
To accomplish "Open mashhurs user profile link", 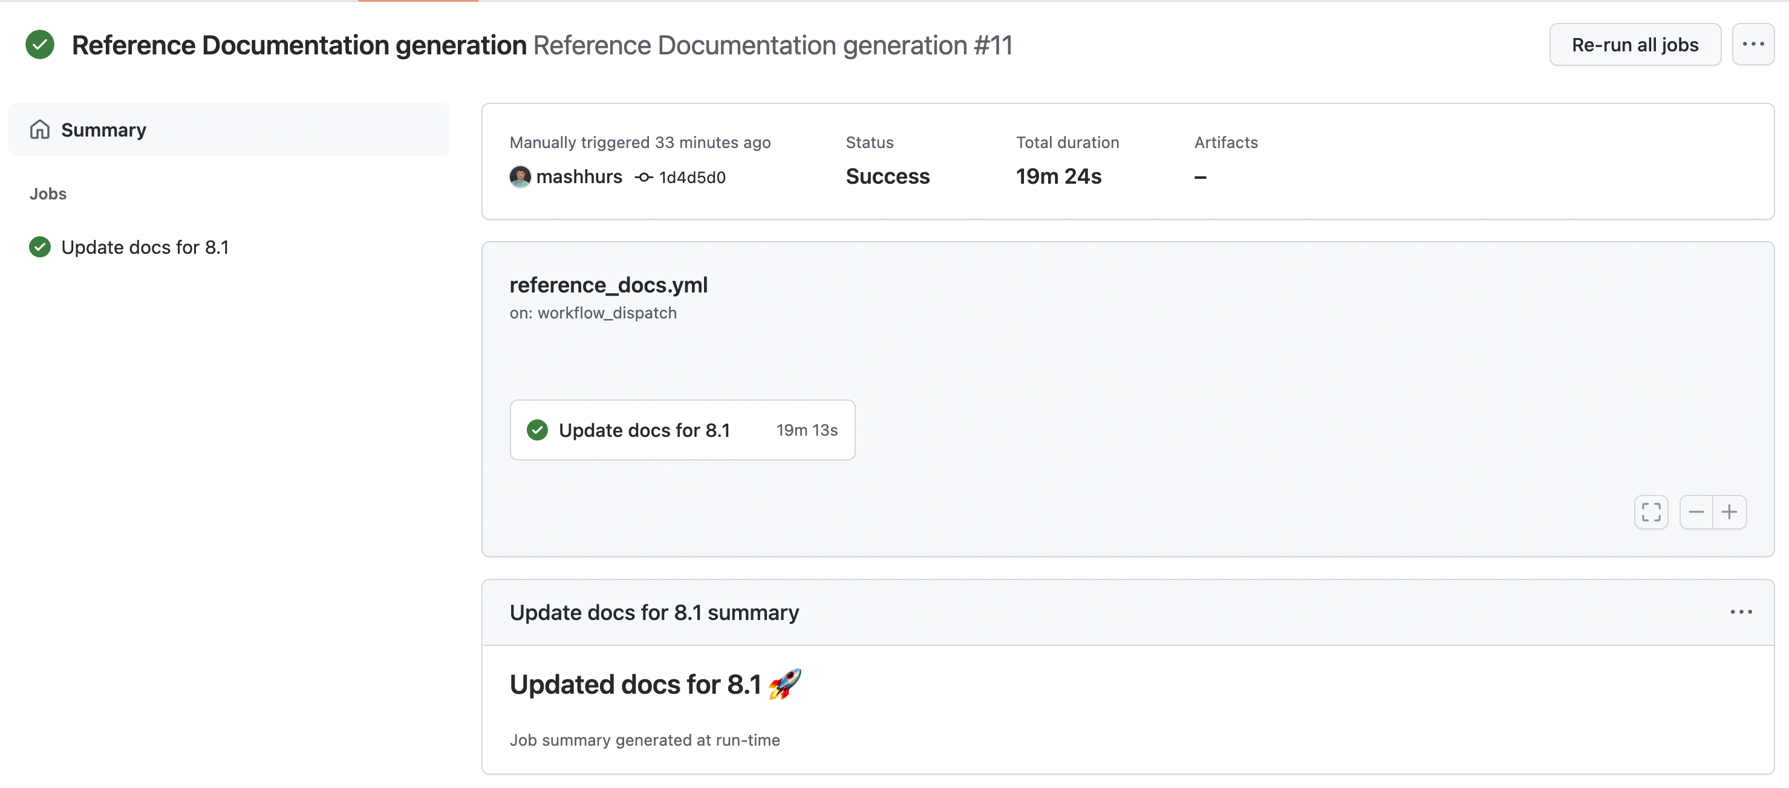I will point(579,177).
